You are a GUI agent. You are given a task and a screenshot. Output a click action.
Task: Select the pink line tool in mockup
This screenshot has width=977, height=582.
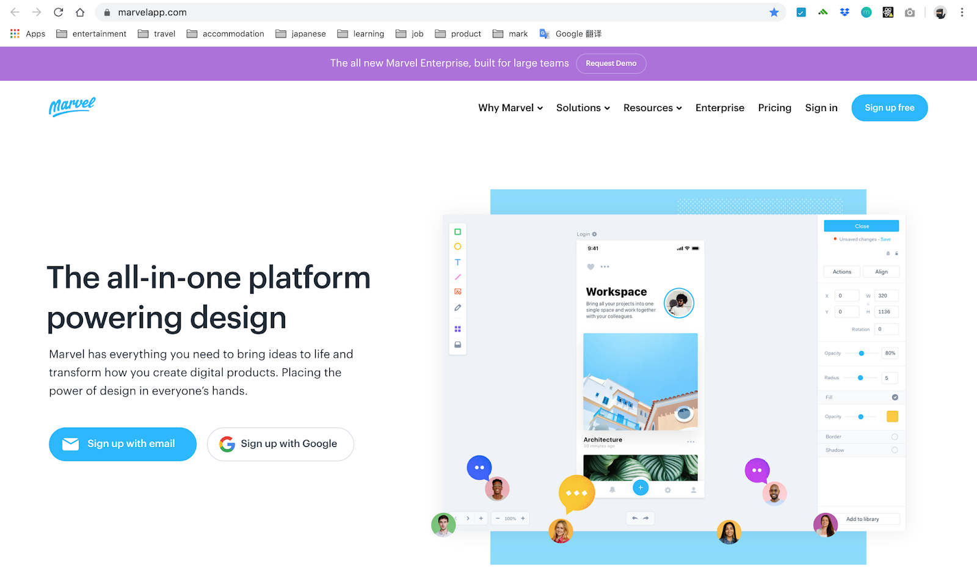coord(457,277)
